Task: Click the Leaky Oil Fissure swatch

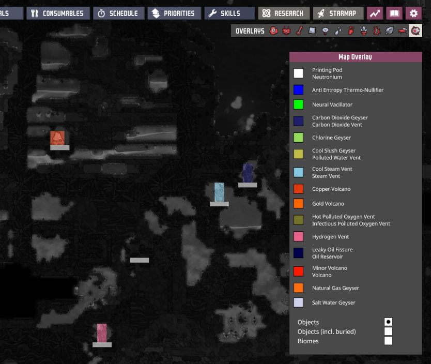Action: 298,253
